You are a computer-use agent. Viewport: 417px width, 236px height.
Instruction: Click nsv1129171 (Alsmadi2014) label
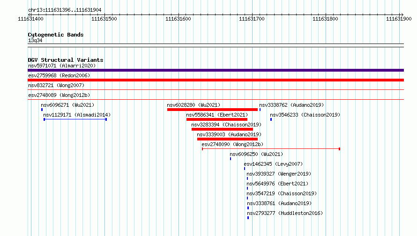pyautogui.click(x=77, y=115)
